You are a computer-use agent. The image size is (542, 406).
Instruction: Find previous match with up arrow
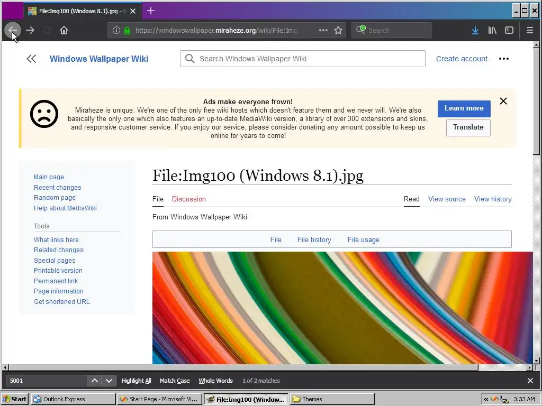click(94, 381)
